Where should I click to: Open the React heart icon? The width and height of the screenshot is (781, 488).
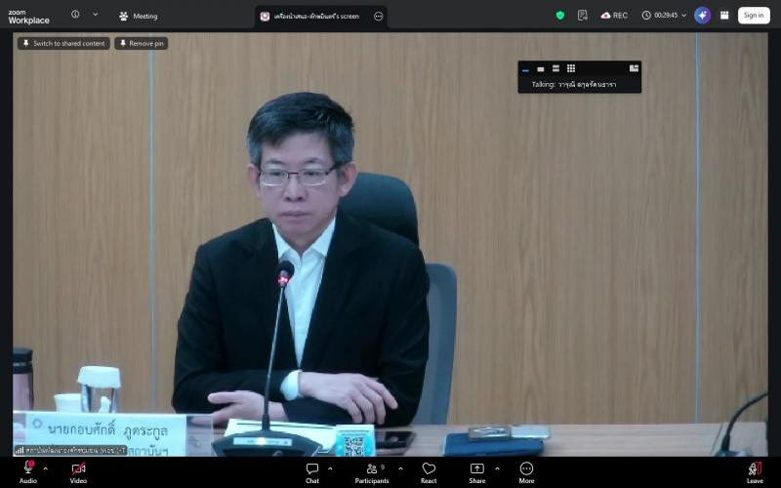(x=429, y=472)
